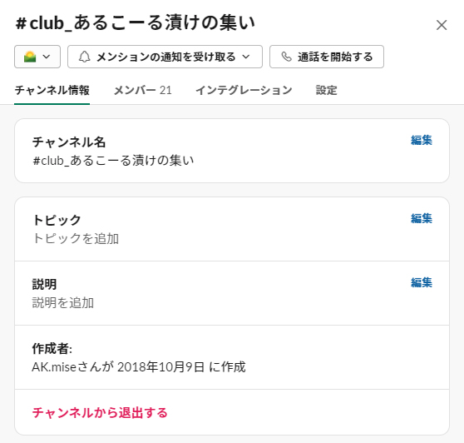Click the 説明を追加 placeholder text
The height and width of the screenshot is (443, 464).
[63, 303]
